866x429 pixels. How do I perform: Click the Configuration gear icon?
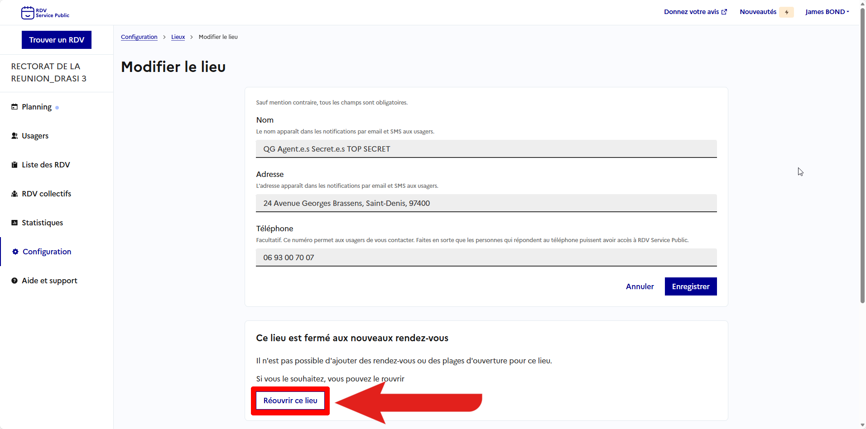pos(15,252)
